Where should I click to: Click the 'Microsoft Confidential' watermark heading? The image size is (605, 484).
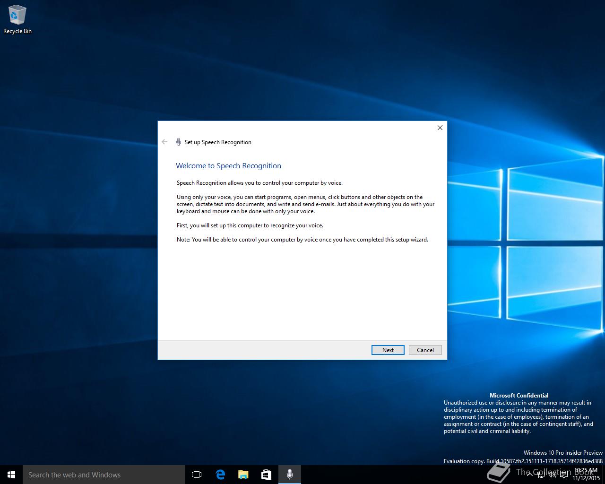(x=519, y=396)
